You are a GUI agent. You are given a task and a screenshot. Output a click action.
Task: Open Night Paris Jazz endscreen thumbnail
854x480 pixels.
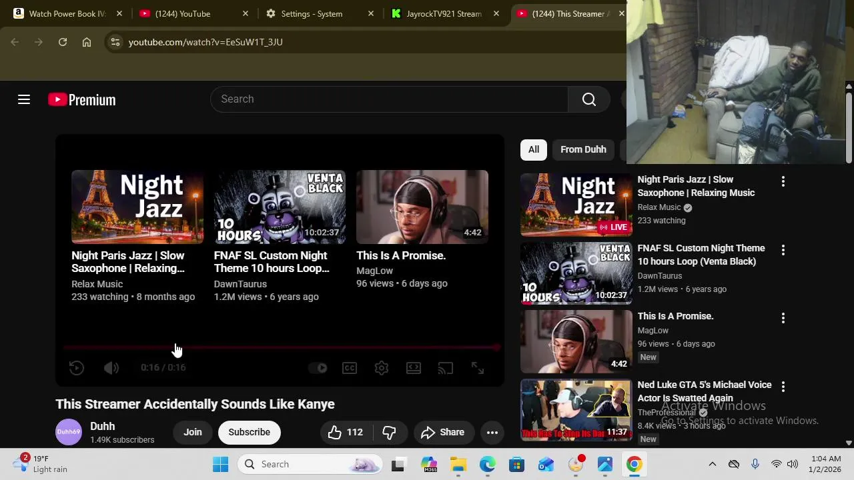pos(137,207)
